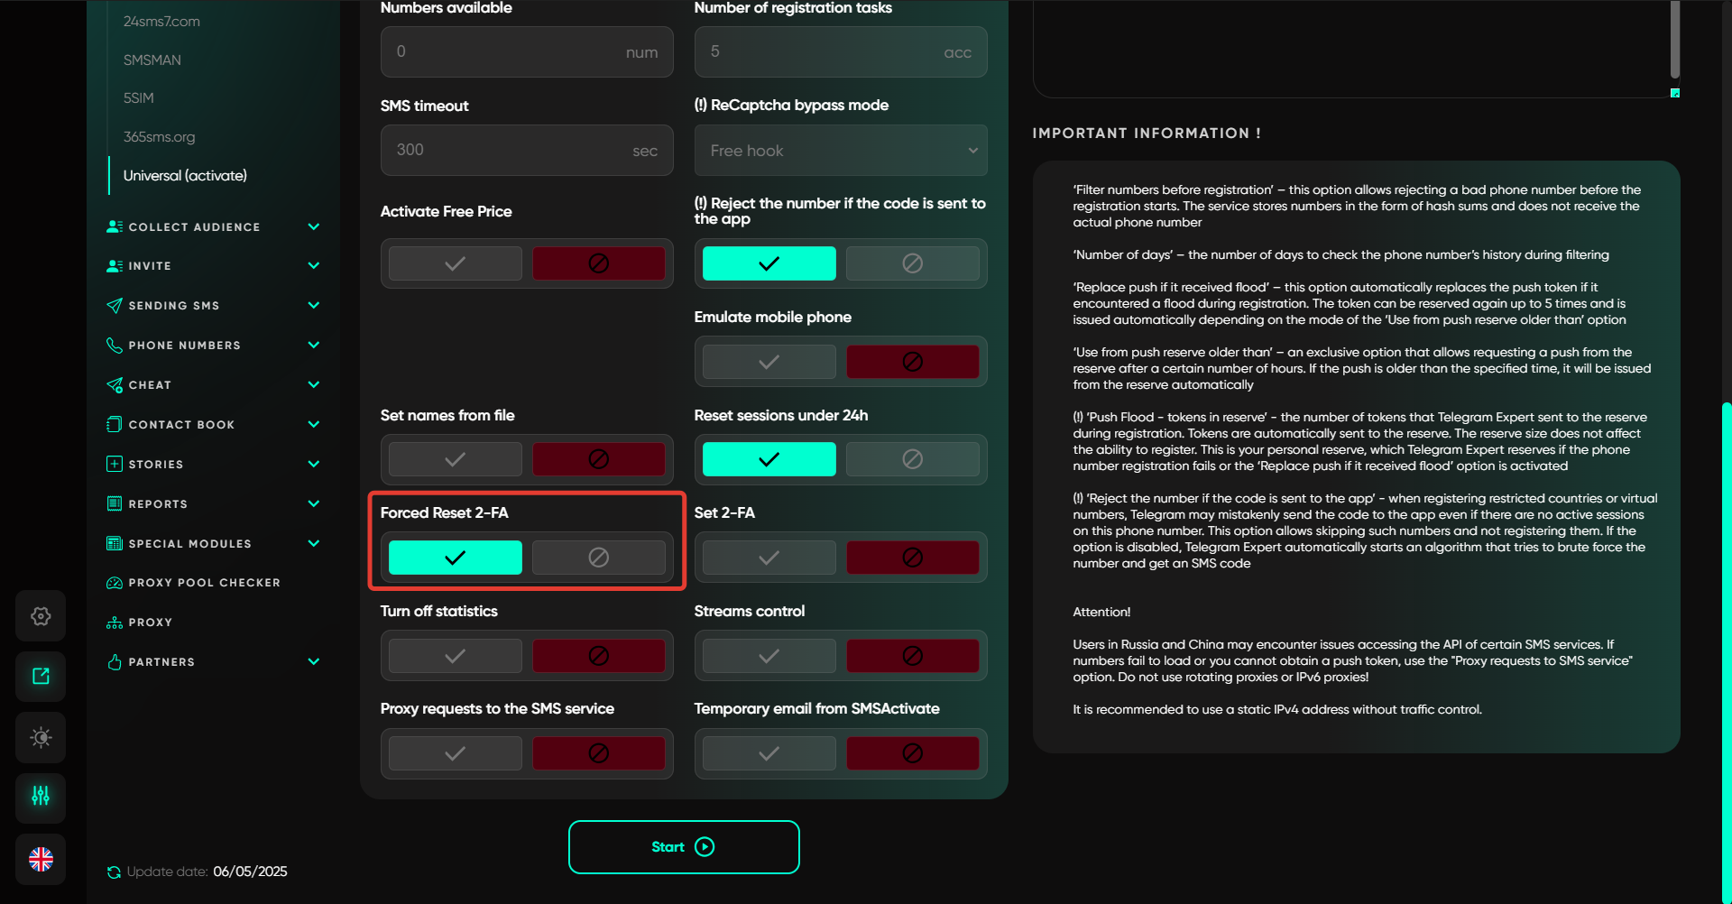Click the sliders equalizer icon in left rail

(41, 797)
